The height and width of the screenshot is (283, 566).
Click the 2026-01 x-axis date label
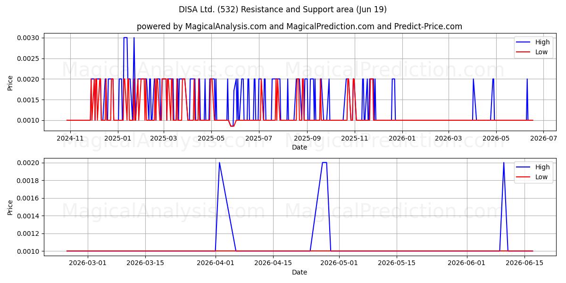click(x=402, y=139)
